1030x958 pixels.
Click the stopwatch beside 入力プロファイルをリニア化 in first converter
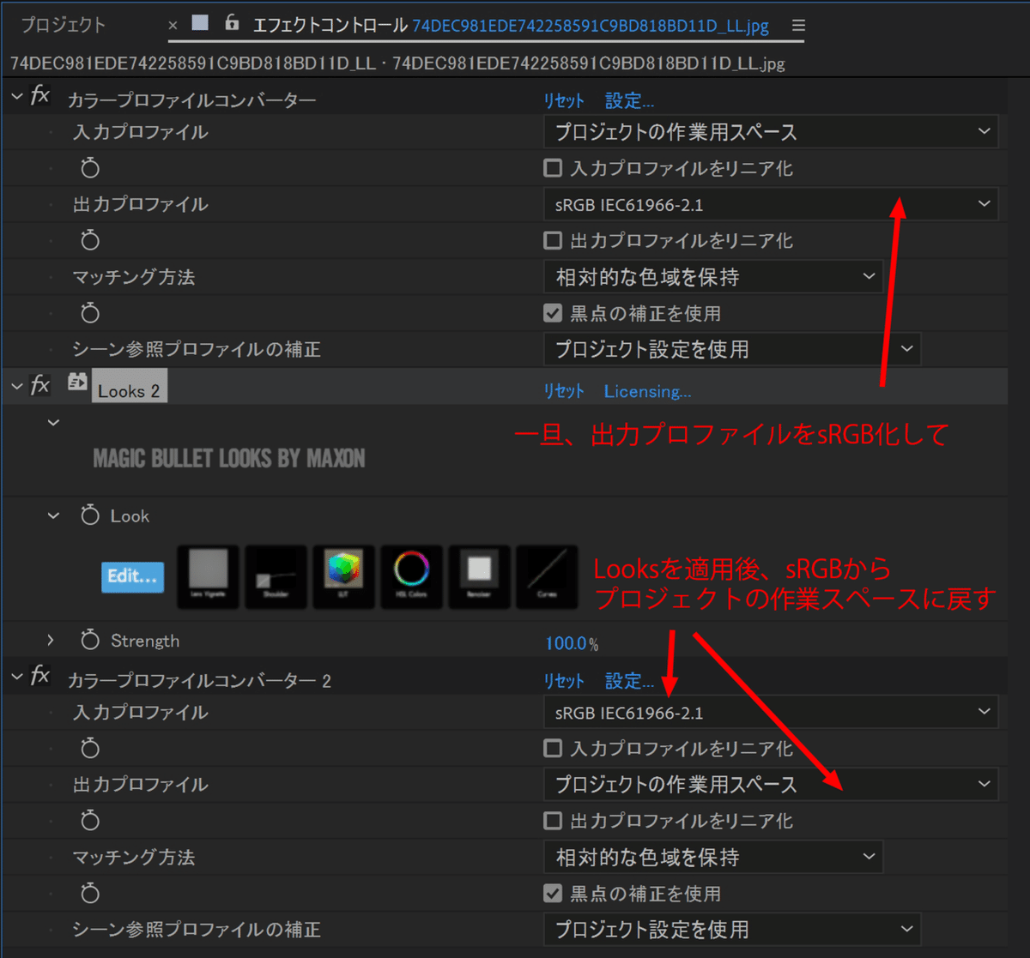90,168
